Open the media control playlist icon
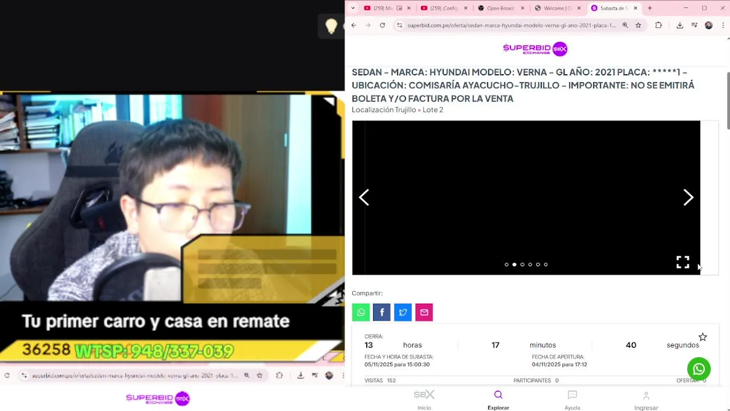This screenshot has width=730, height=411. tap(694, 25)
